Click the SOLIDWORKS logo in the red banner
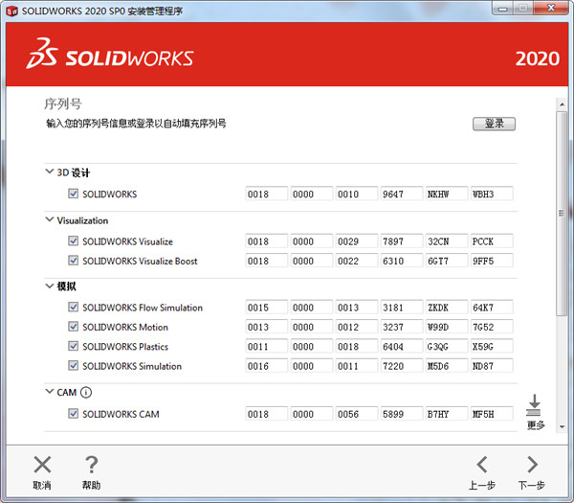 coord(110,57)
